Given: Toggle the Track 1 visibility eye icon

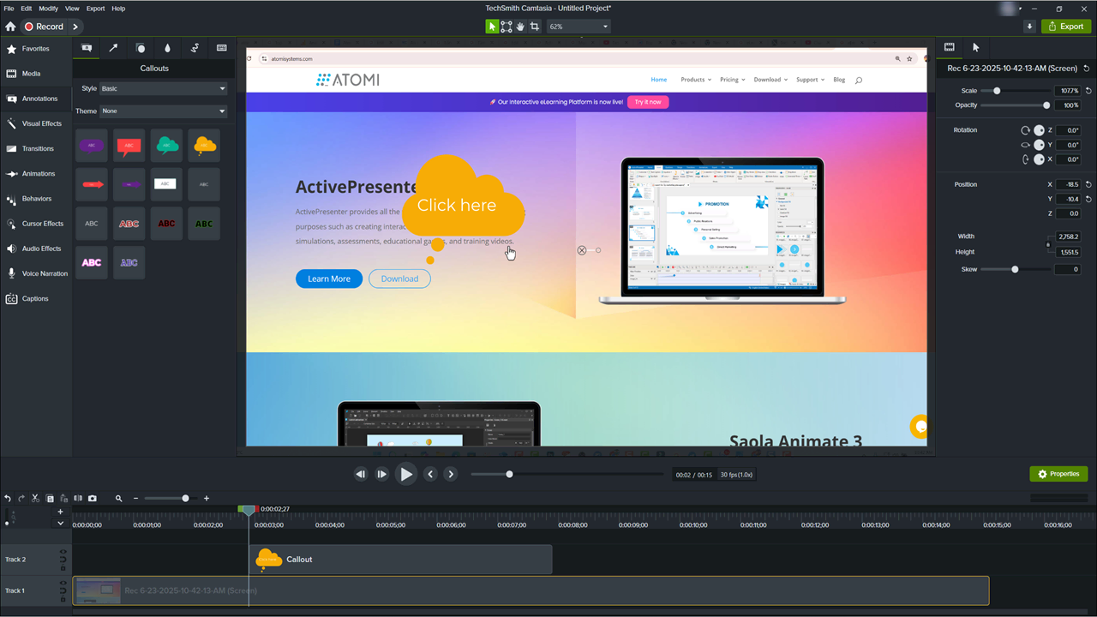Looking at the screenshot, I should (63, 584).
